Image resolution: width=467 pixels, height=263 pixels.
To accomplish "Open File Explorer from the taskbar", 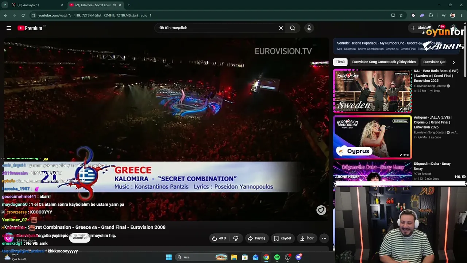I will click(x=234, y=258).
